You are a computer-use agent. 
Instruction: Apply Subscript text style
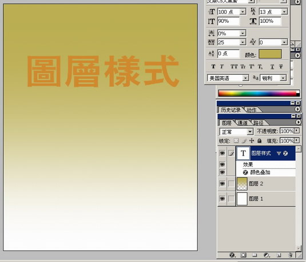(x=260, y=67)
